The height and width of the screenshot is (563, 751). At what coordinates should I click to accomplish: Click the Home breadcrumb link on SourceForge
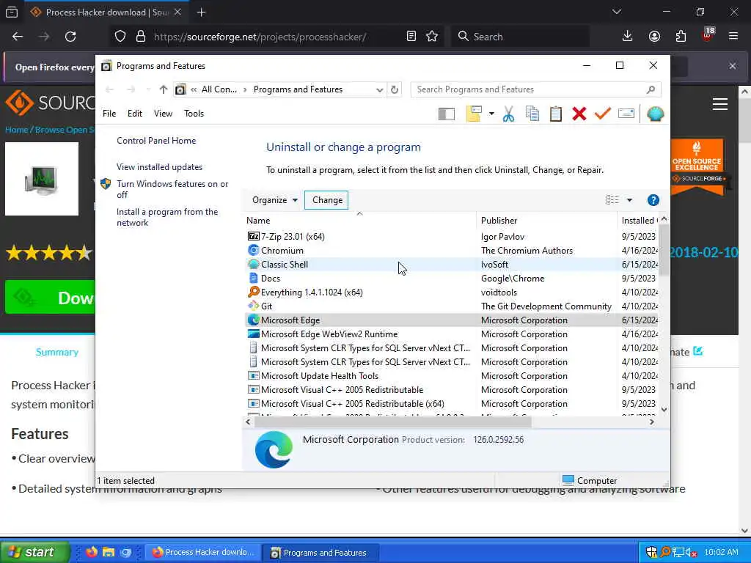click(x=16, y=130)
